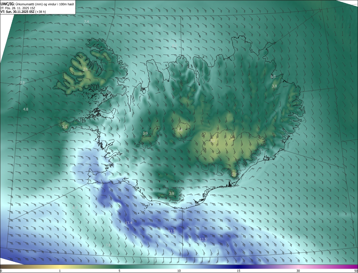This screenshot has width=358, height=273.
Task: Click the '1' tick on the color scale
Action: pos(60,271)
